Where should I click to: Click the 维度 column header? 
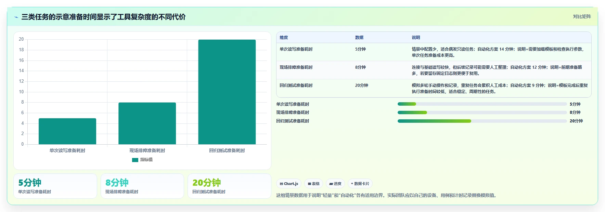(x=284, y=38)
